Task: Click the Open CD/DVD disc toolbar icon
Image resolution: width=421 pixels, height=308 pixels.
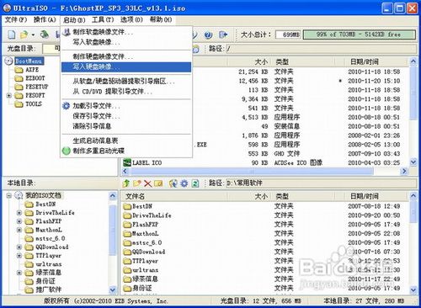Action: [44, 35]
